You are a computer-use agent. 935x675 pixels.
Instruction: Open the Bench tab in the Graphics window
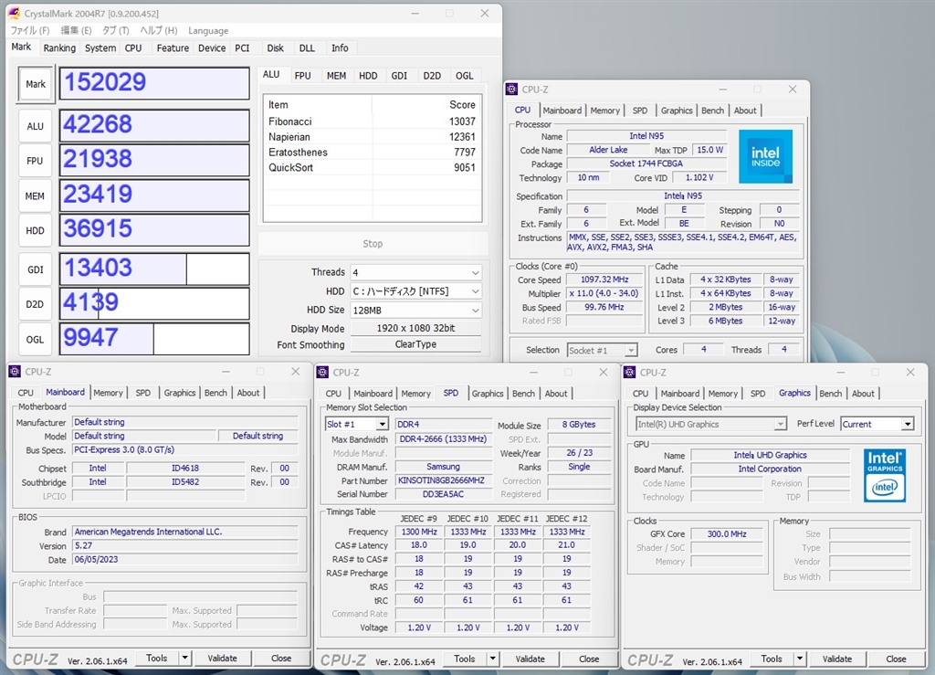click(x=831, y=393)
